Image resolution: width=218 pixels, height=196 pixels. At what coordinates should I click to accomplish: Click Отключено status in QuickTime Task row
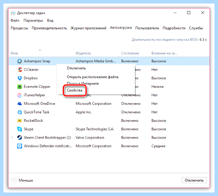(x=131, y=112)
